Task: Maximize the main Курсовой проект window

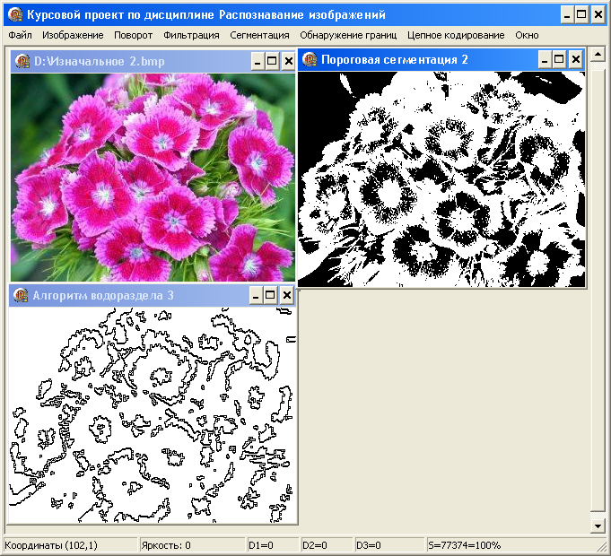Action: click(x=581, y=14)
